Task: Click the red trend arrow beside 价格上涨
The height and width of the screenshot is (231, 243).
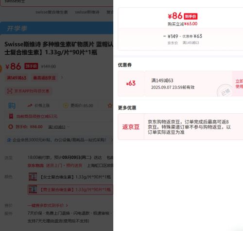Action: point(30,106)
